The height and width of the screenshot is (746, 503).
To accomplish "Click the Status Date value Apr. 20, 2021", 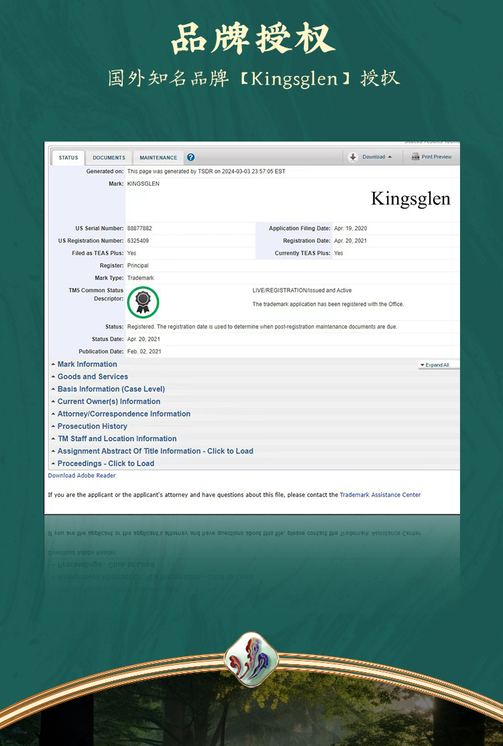I will [144, 339].
